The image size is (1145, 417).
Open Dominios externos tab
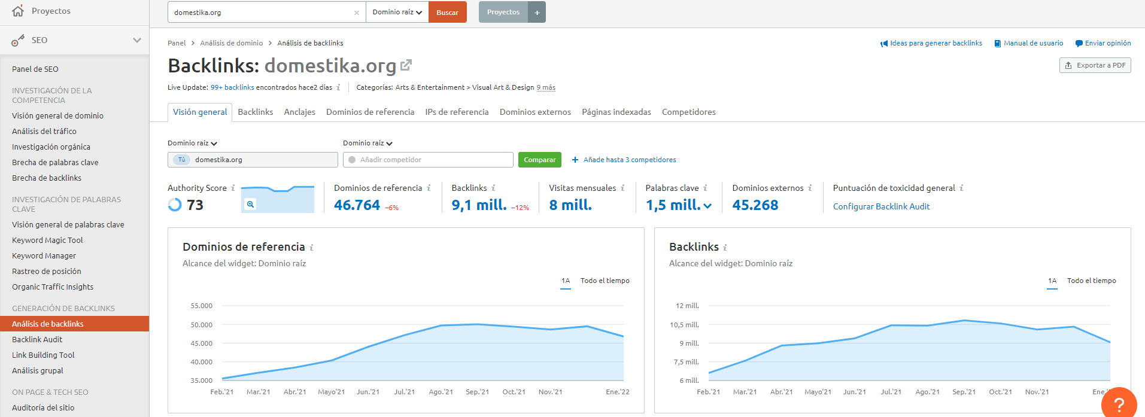click(x=535, y=112)
